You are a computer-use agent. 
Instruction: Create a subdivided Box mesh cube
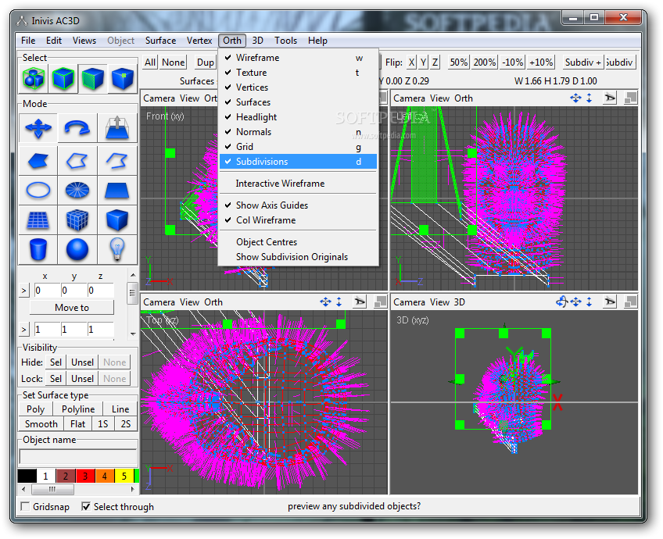[77, 220]
